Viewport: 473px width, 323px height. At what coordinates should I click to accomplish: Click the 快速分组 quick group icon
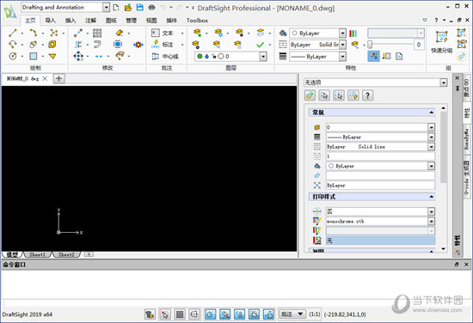[x=442, y=41]
